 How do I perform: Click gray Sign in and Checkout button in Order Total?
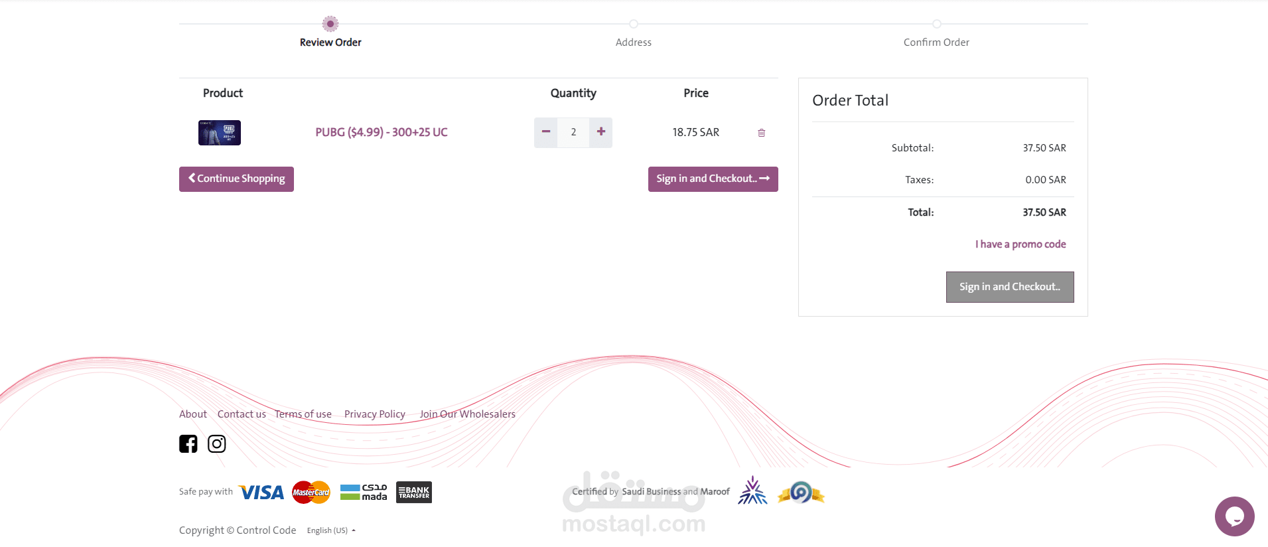1010,287
